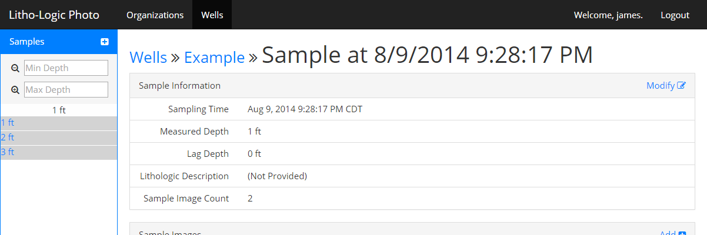The image size is (707, 235).
Task: Click the zoom-in icon beside Max Depth
Action: click(15, 90)
